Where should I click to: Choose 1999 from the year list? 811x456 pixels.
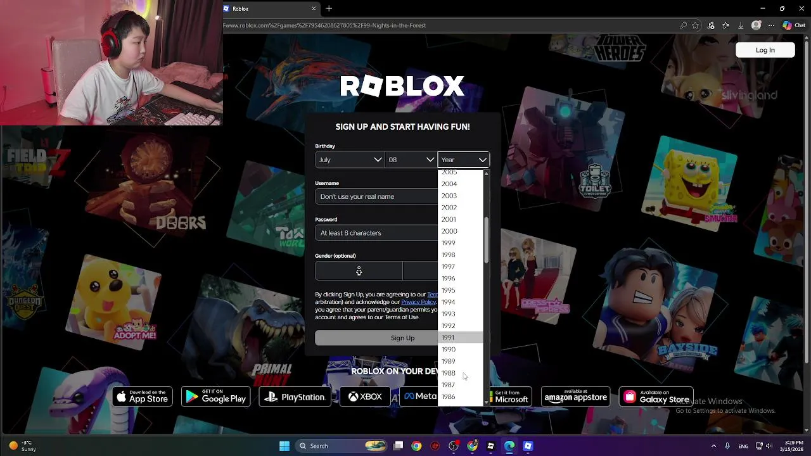(461, 243)
